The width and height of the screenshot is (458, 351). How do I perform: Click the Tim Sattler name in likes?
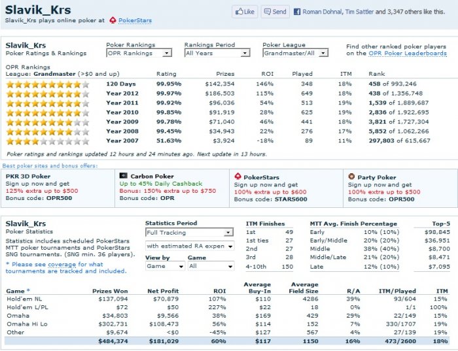(x=359, y=12)
